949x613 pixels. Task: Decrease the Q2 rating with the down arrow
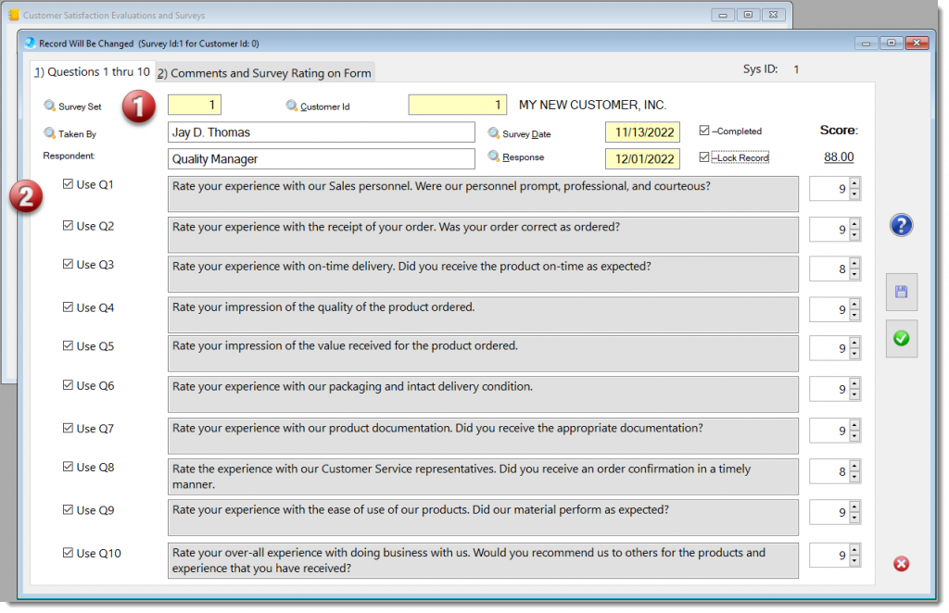pos(854,235)
